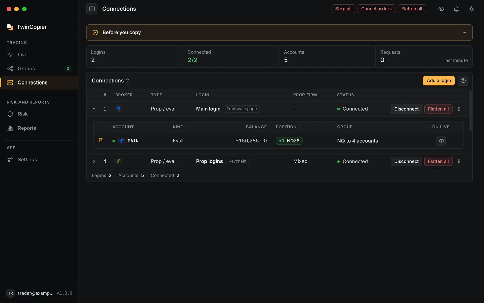The image size is (484, 303).
Task: Click the flag icon on MAIN account
Action: (x=100, y=140)
